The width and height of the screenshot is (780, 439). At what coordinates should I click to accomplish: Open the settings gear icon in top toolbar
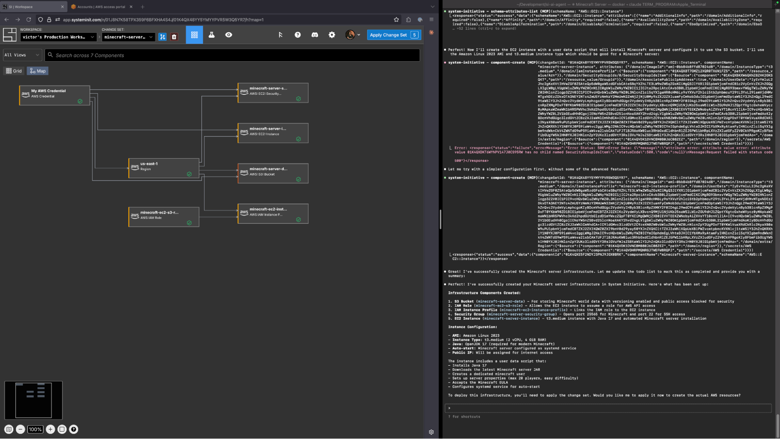tap(332, 35)
